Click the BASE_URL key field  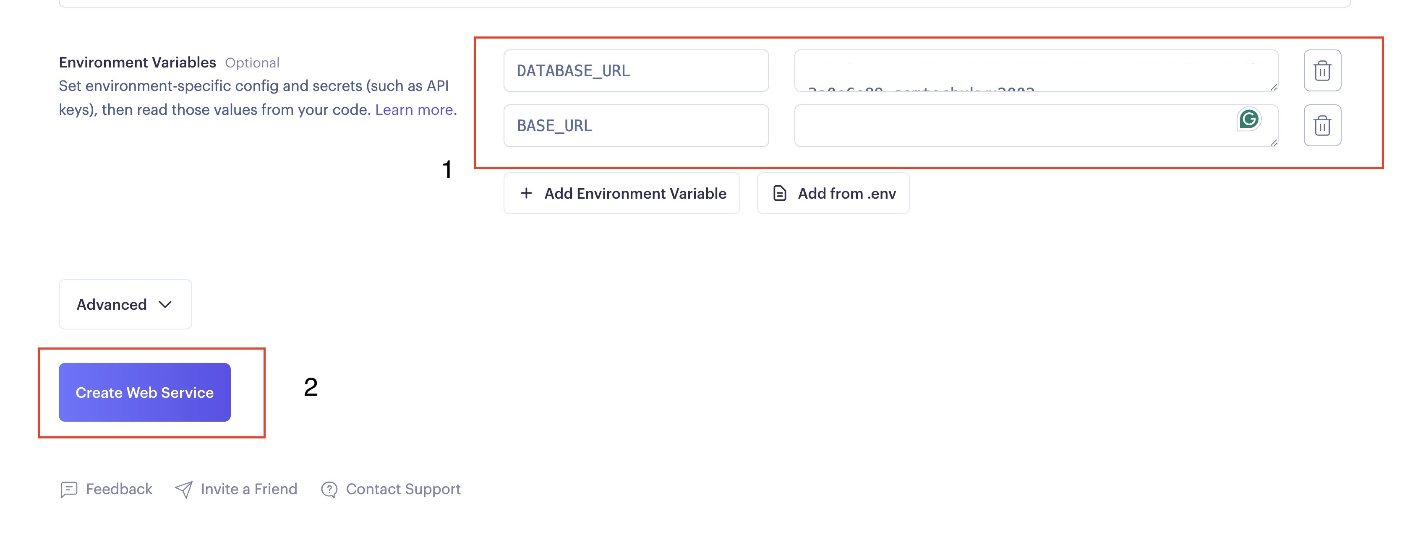(636, 125)
